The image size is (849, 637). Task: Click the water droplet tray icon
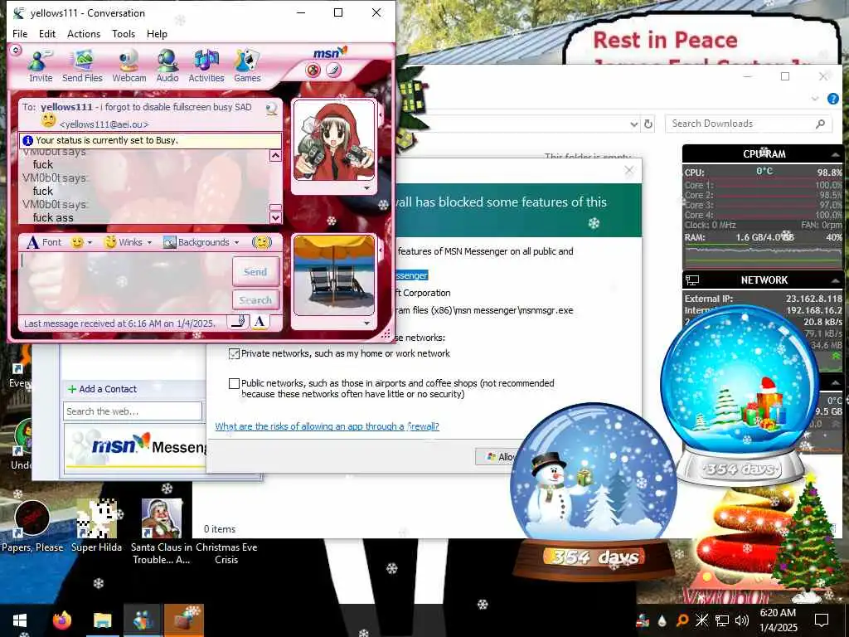pyautogui.click(x=662, y=620)
